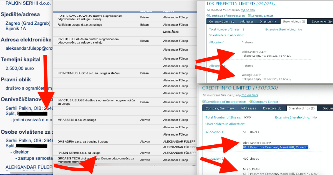Viewport: 333px width, 175px height.
Task: Click 'Total Number of Shares' label showing 1000
Action: pos(223,117)
